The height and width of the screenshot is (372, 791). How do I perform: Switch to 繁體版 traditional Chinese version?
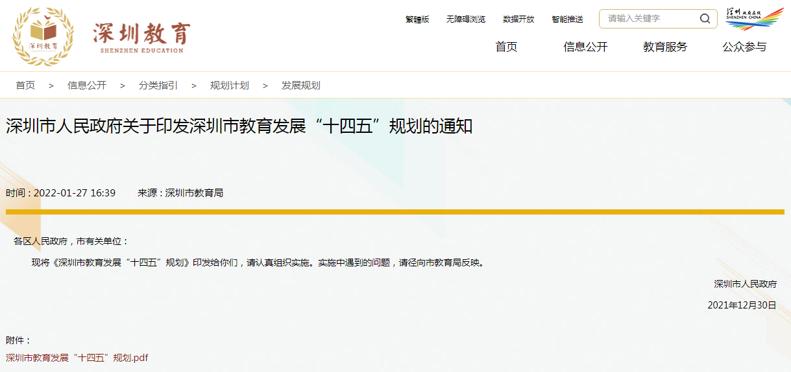point(417,19)
